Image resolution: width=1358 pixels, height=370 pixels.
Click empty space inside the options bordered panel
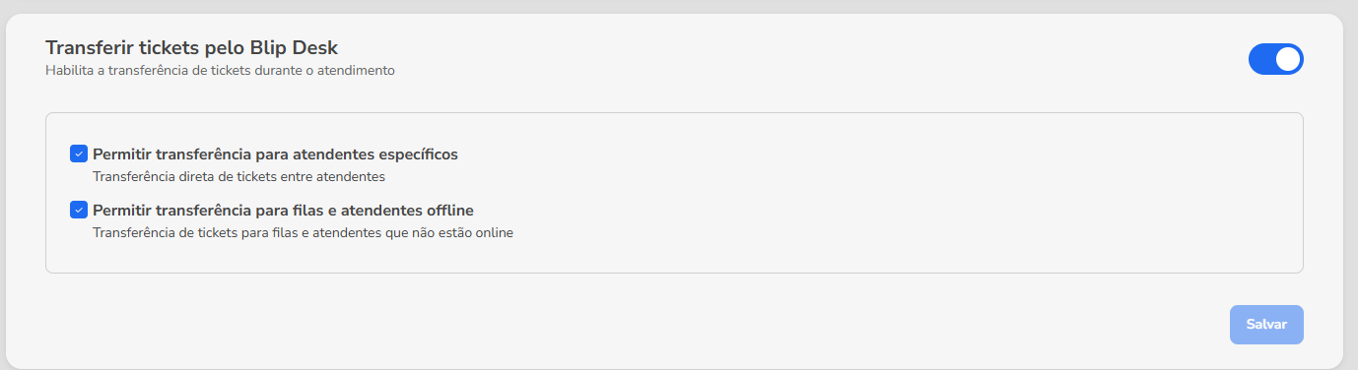click(x=887, y=197)
